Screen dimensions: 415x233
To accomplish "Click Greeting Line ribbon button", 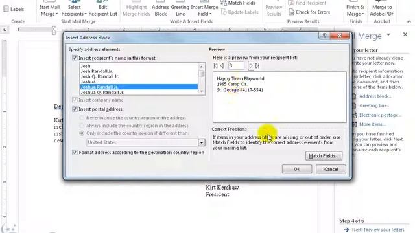I will click(x=180, y=10).
